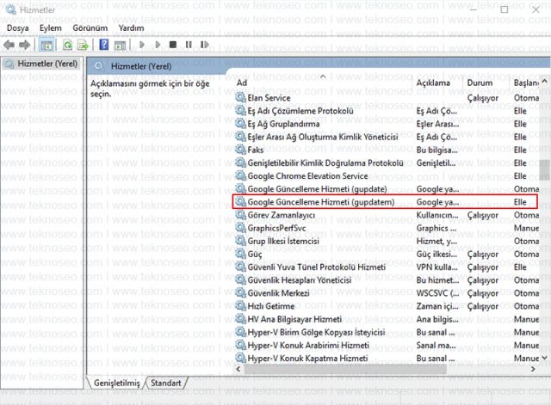Image resolution: width=551 pixels, height=405 pixels.
Task: Select Google Güncelleme Hizmeti (gupdatem)
Action: click(x=385, y=202)
